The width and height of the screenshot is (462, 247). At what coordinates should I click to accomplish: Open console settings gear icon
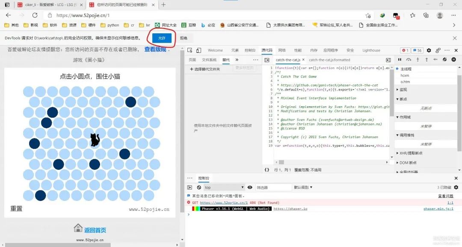[x=456, y=187]
